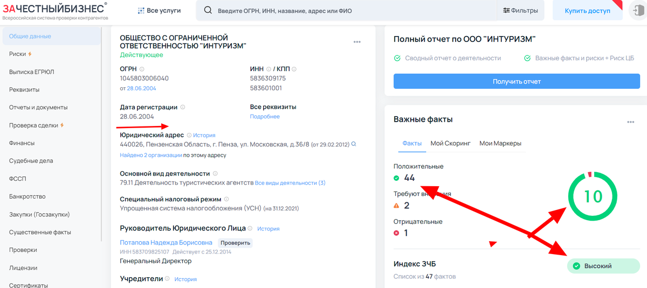Click red cross icon for Отрицательные
Image resolution: width=647 pixels, height=288 pixels.
point(396,233)
